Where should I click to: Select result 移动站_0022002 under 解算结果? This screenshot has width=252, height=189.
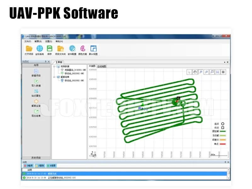pos(74,81)
